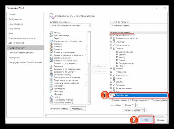The height and width of the screenshot is (129, 174).
Task: Click the question mark help button in title bar
Action: pyautogui.click(x=157, y=8)
